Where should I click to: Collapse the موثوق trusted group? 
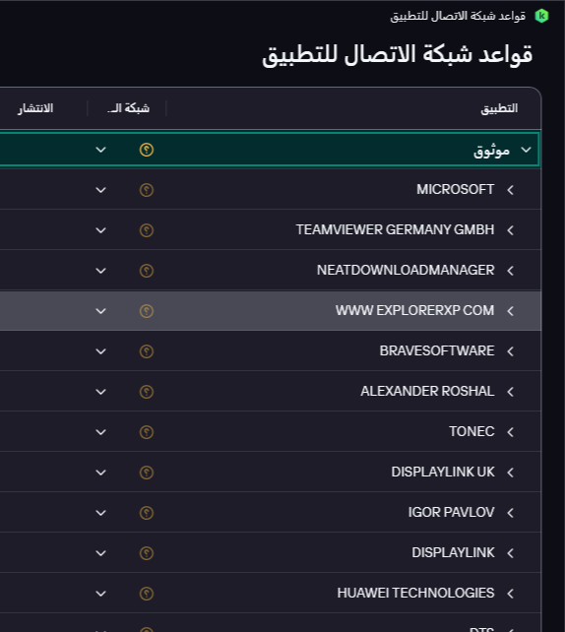pos(526,150)
